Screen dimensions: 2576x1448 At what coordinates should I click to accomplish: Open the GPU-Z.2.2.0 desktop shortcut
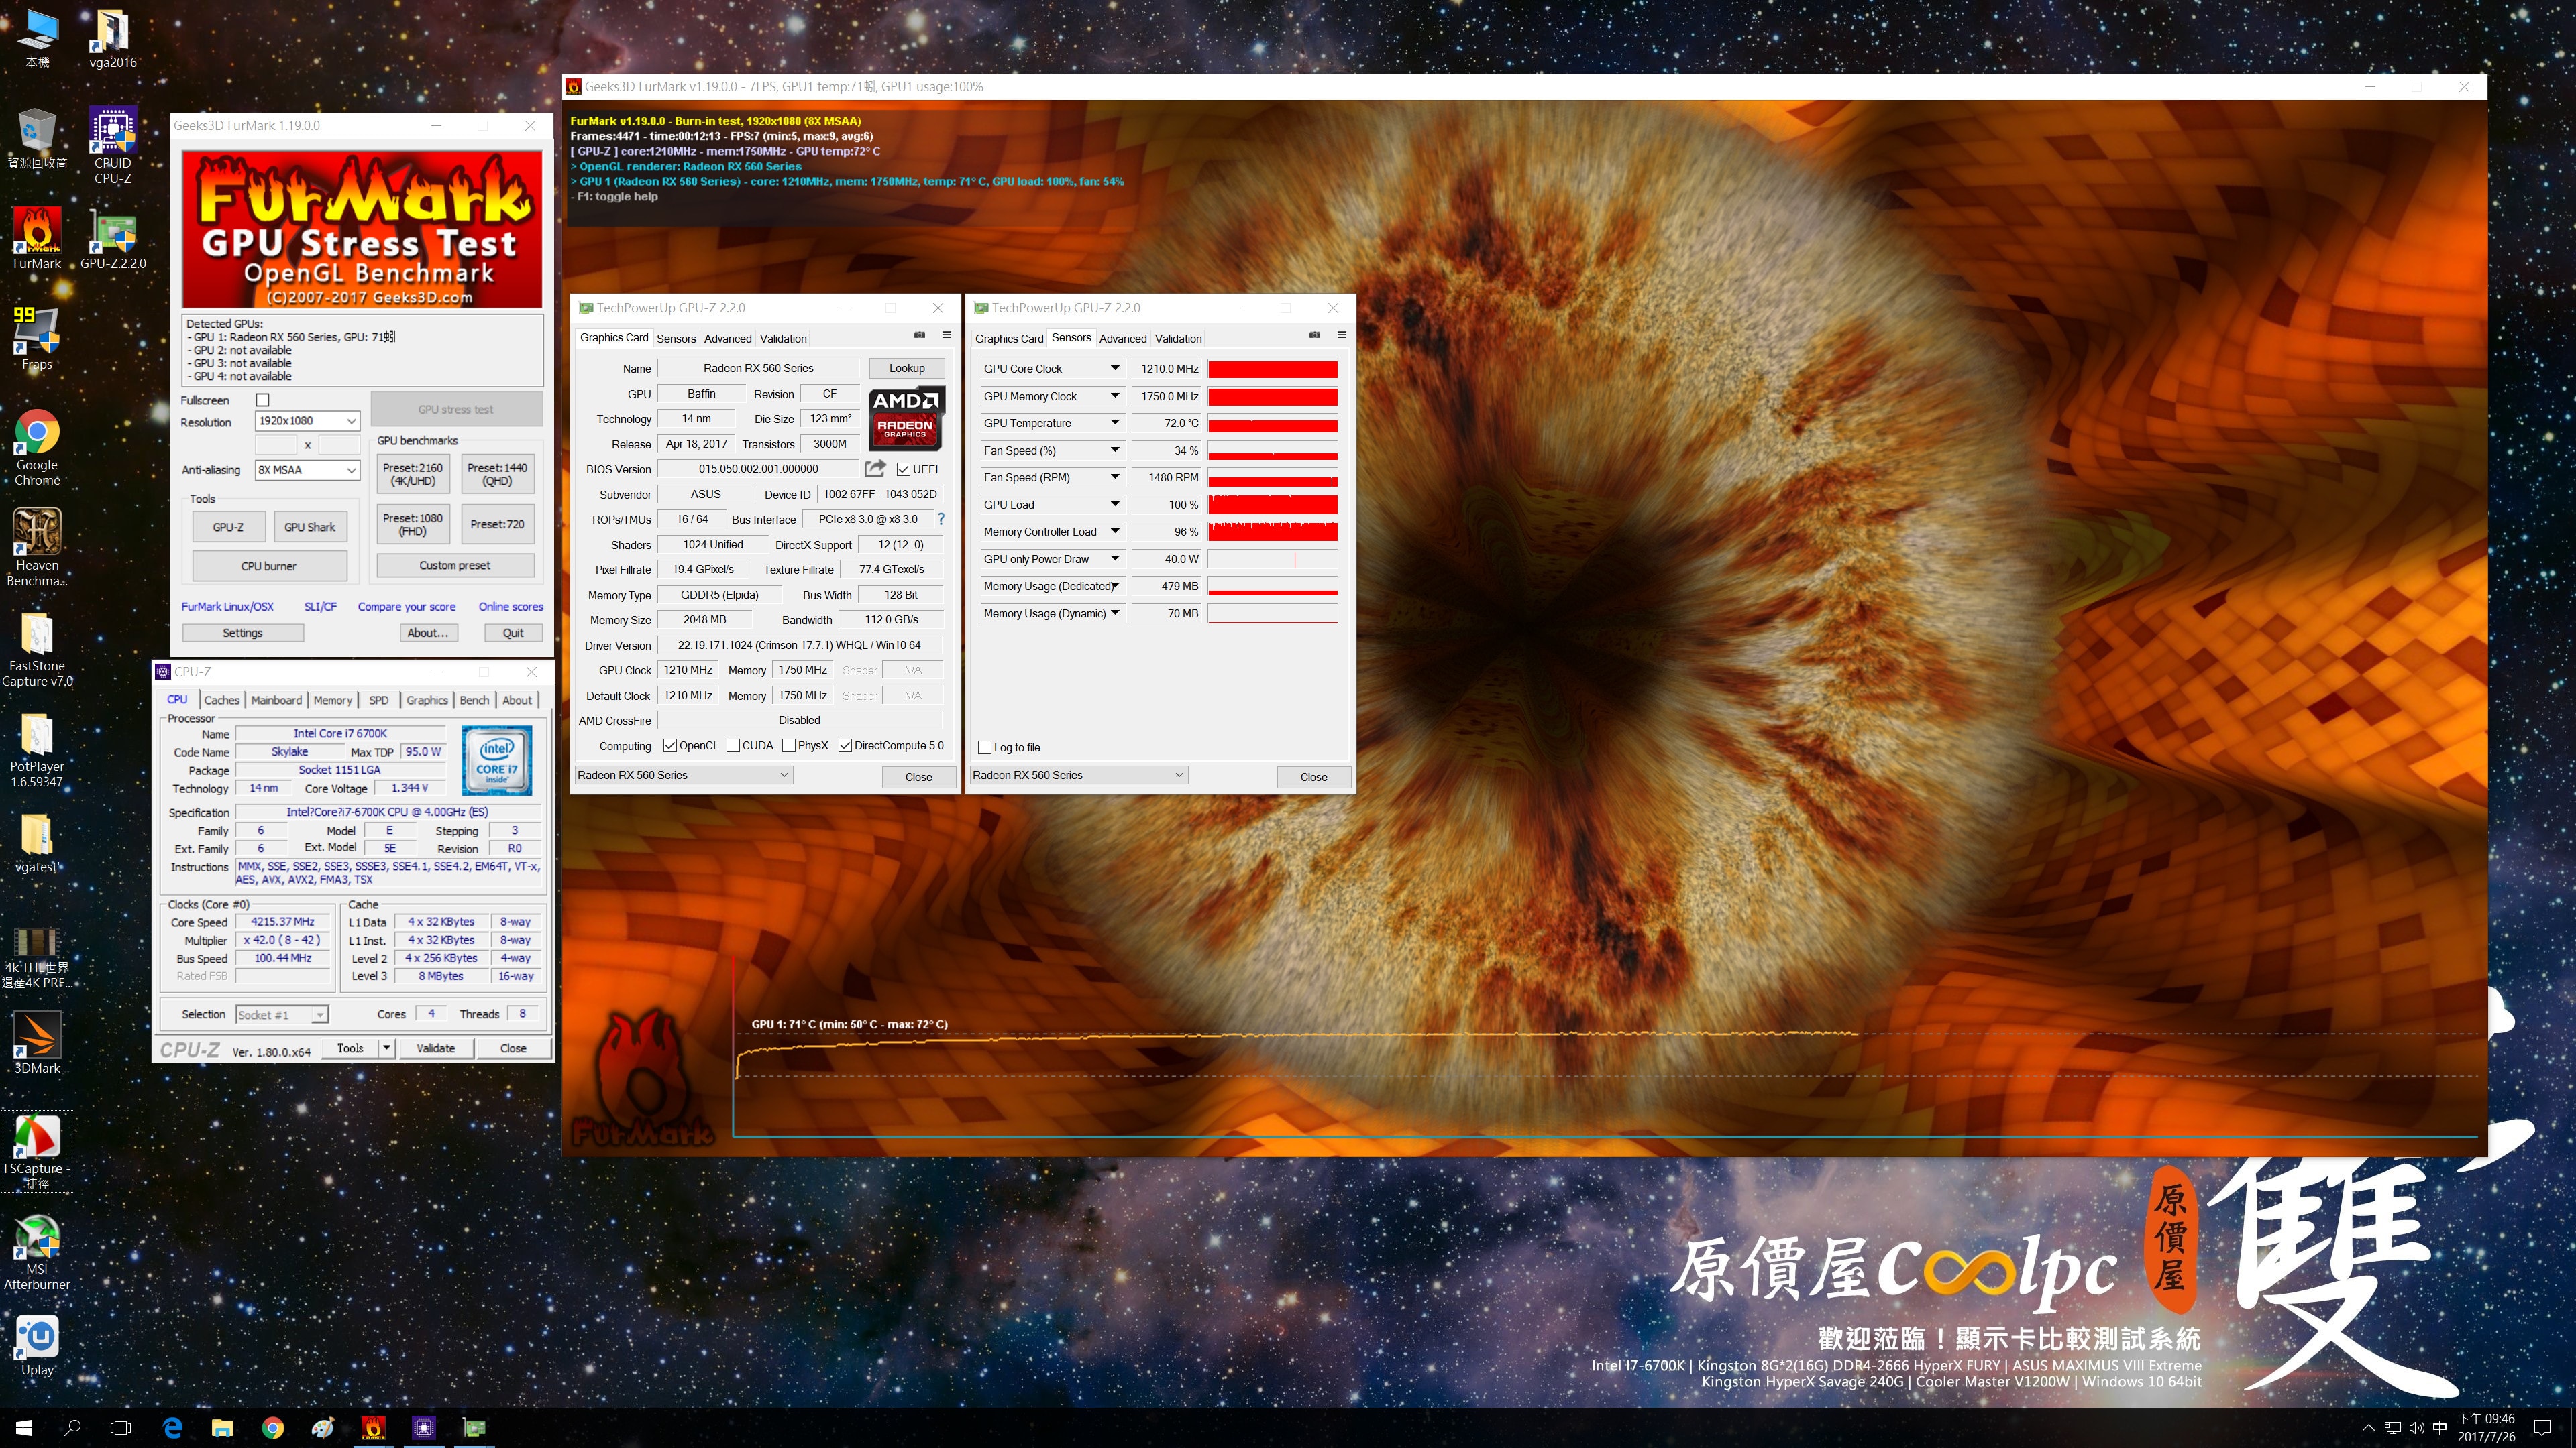coord(113,240)
